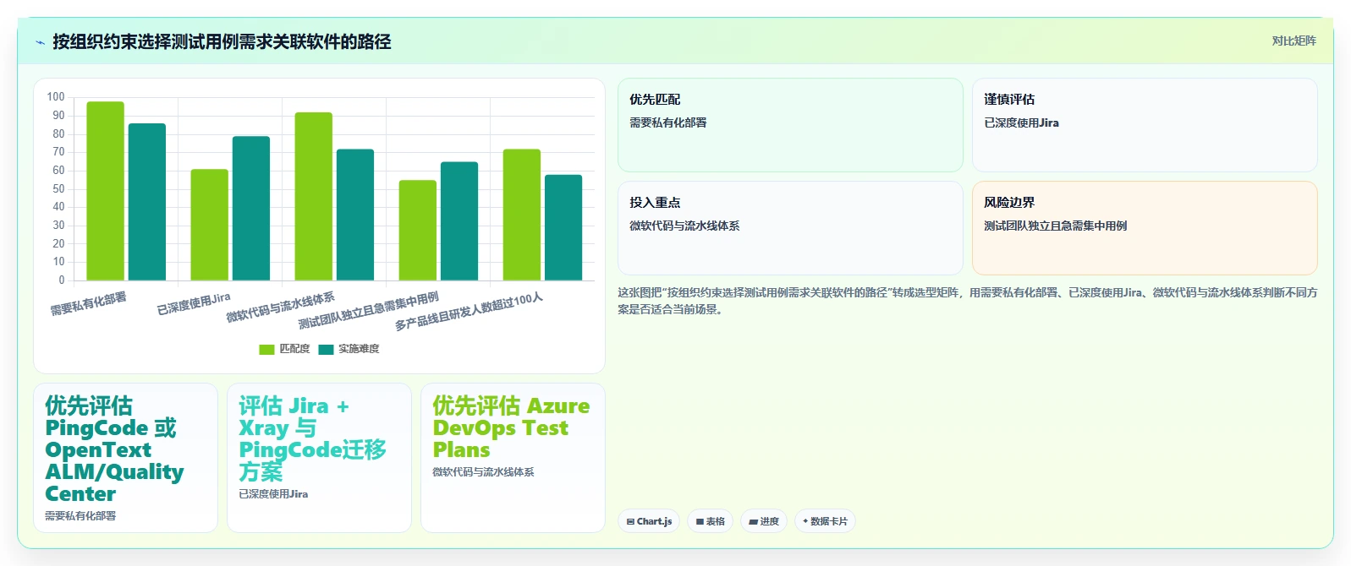Click the 匹配度 bar for 已深度使用Jira
Screen dimensions: 1351x566
(x=210, y=225)
